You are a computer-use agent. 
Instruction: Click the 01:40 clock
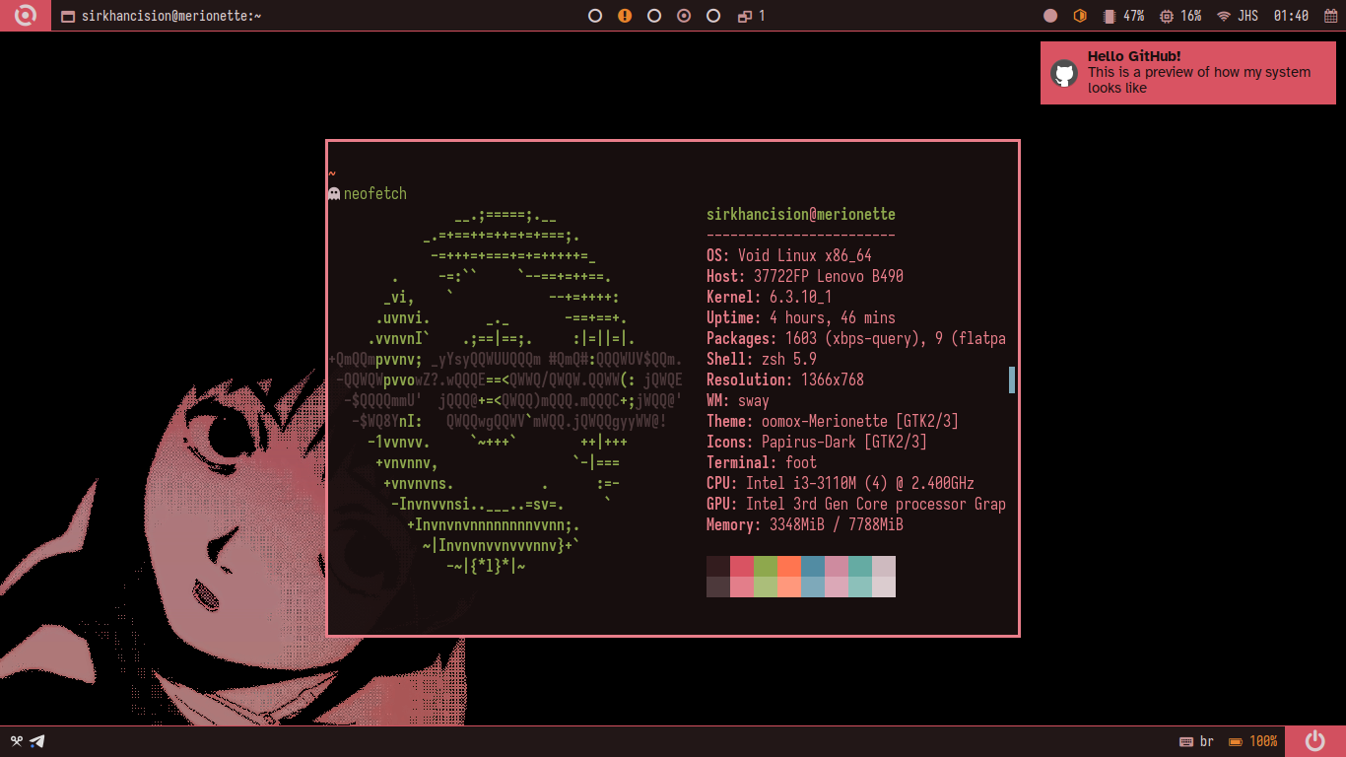pos(1291,16)
